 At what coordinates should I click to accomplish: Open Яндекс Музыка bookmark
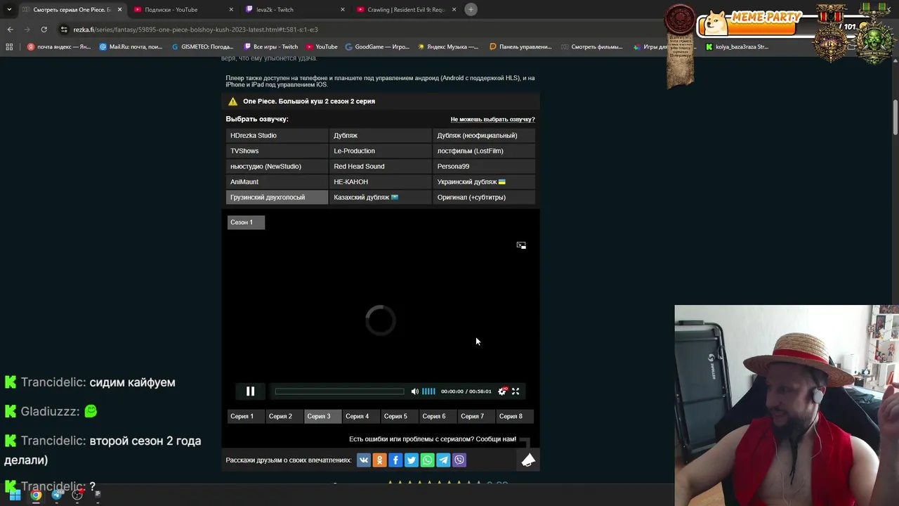[447, 47]
